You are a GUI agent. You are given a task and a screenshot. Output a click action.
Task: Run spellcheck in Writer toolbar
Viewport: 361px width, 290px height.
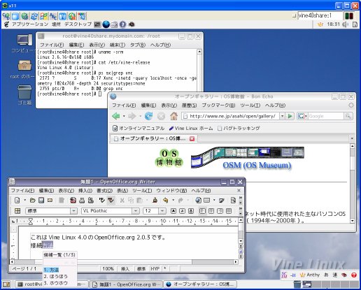point(102,200)
